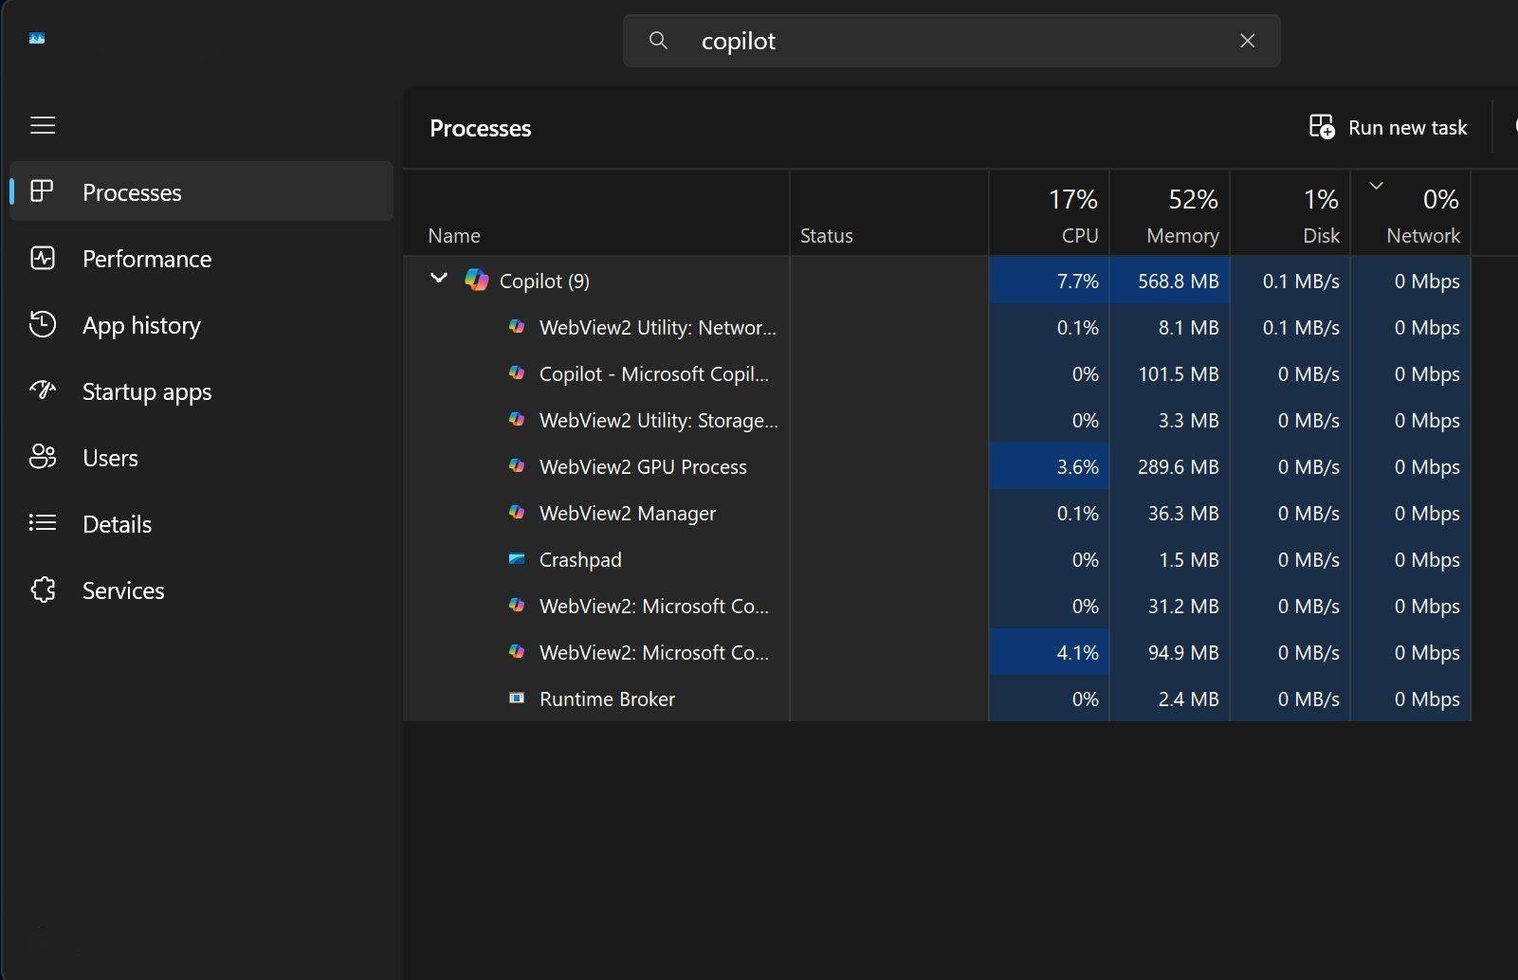This screenshot has width=1518, height=980.
Task: Click the icon beside Copilot - Microsoft Copil...
Action: click(x=517, y=372)
